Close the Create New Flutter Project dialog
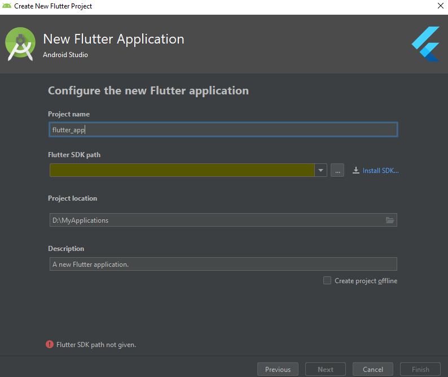This screenshot has height=377, width=448. pyautogui.click(x=440, y=6)
